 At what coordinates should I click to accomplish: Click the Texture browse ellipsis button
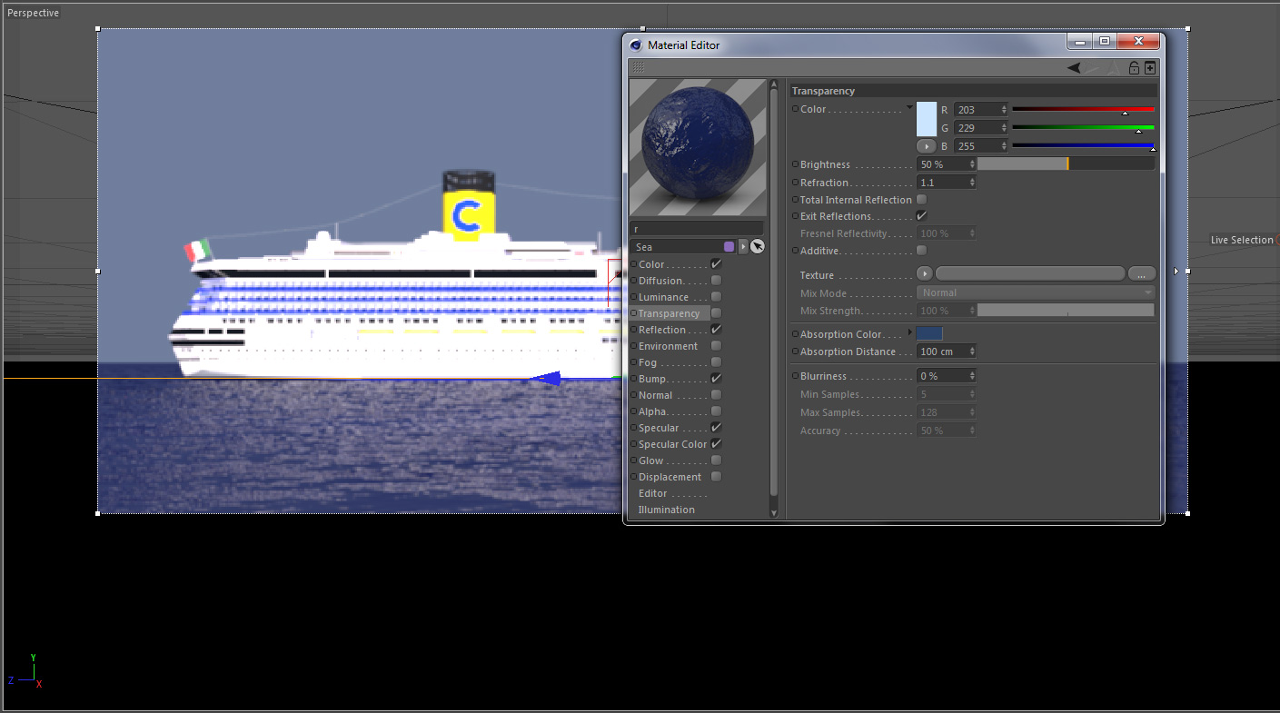point(1142,274)
